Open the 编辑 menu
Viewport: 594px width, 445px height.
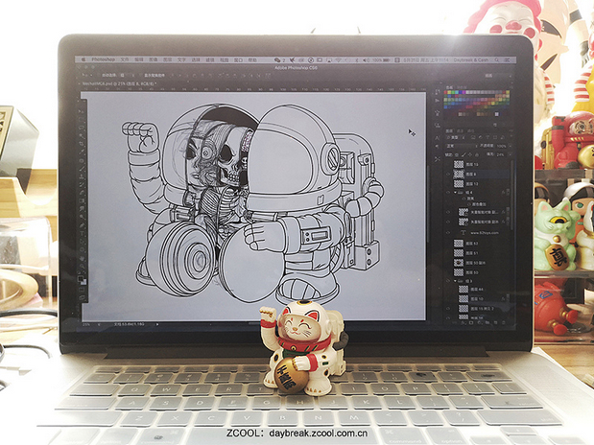point(139,59)
